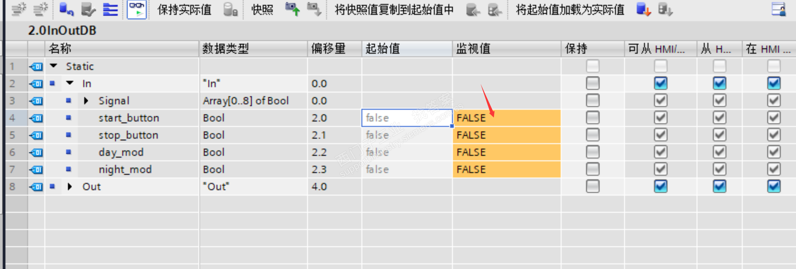Click 将起始值加载为实际值 toolbar button
Viewport: 796px width, 269px height.
click(570, 10)
